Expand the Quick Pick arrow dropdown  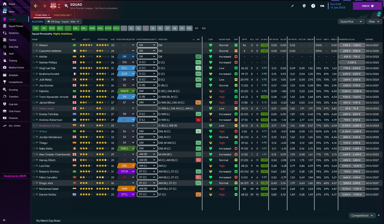(x=361, y=22)
